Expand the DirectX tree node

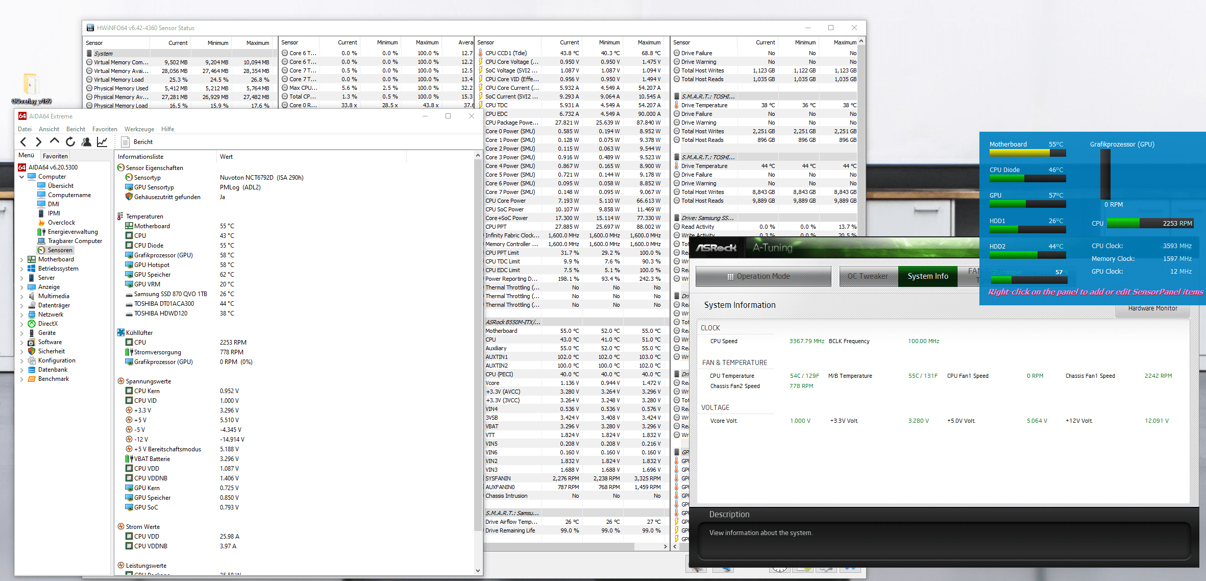pos(22,324)
